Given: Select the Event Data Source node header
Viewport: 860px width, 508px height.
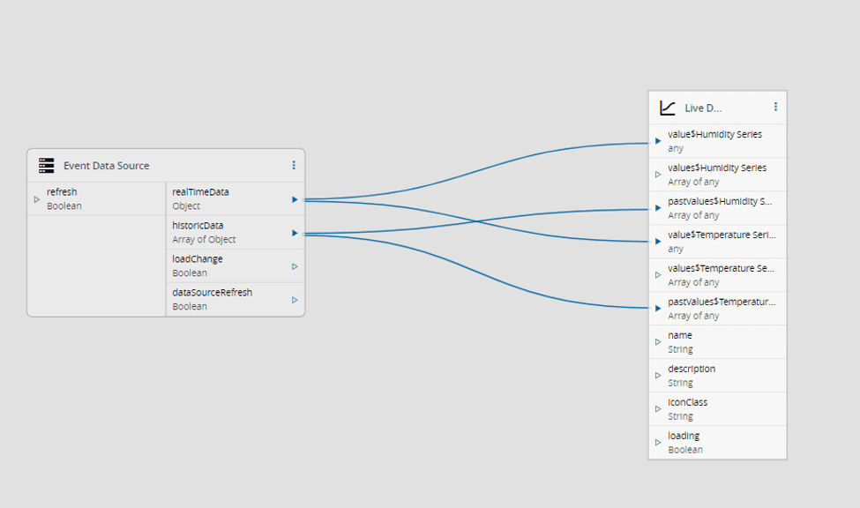Looking at the screenshot, I should (x=106, y=165).
